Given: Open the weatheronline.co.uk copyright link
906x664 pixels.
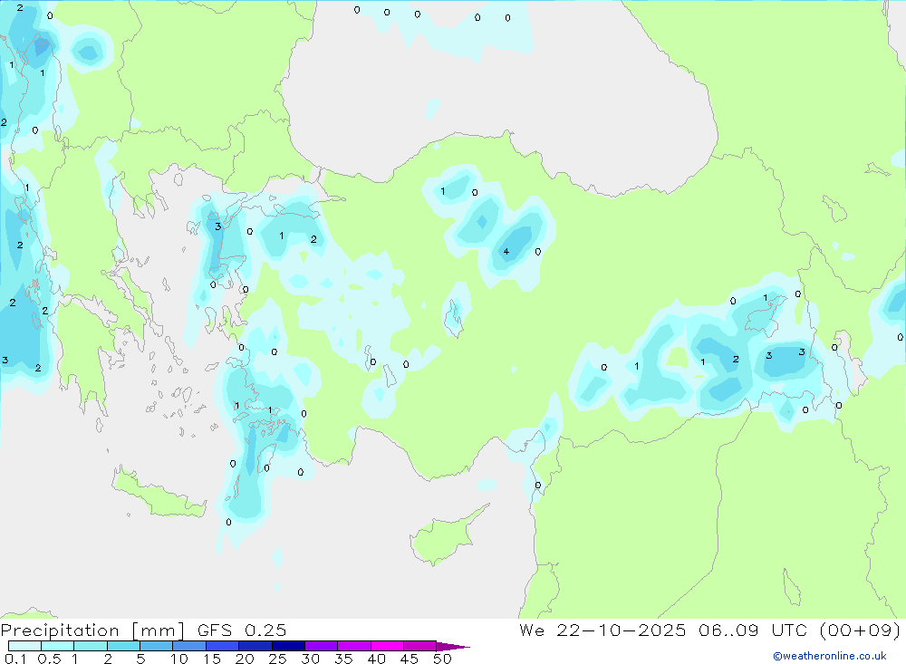Looking at the screenshot, I should 830,656.
